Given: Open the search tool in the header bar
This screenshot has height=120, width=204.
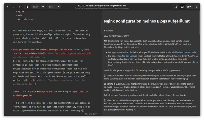Looking at the screenshot, I should (176, 7).
